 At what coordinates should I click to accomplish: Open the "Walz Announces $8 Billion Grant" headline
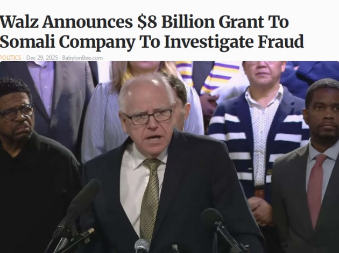[x=152, y=32]
